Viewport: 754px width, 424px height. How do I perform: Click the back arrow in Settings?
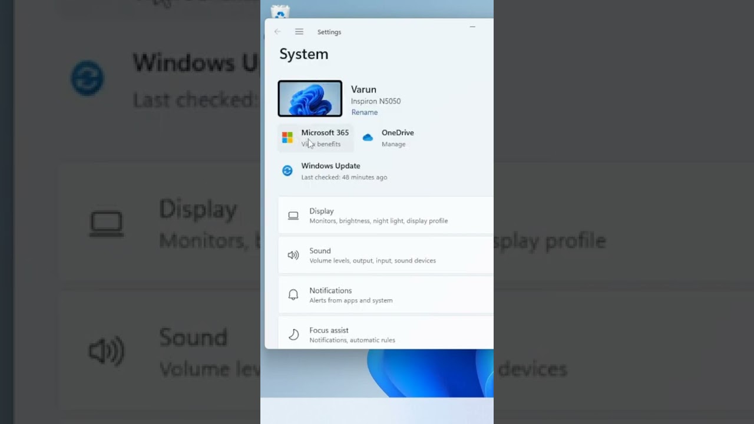point(277,32)
